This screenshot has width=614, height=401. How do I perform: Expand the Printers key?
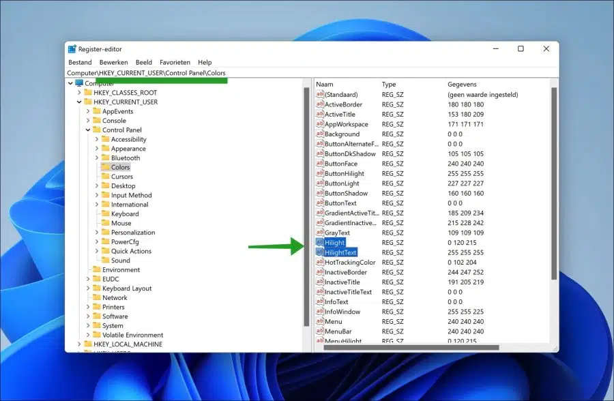coord(88,307)
